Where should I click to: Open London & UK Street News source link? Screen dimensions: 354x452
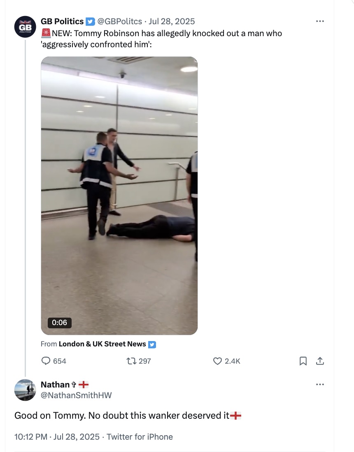coord(102,344)
